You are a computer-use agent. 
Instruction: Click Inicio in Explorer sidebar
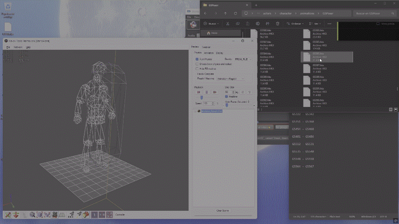click(x=221, y=33)
